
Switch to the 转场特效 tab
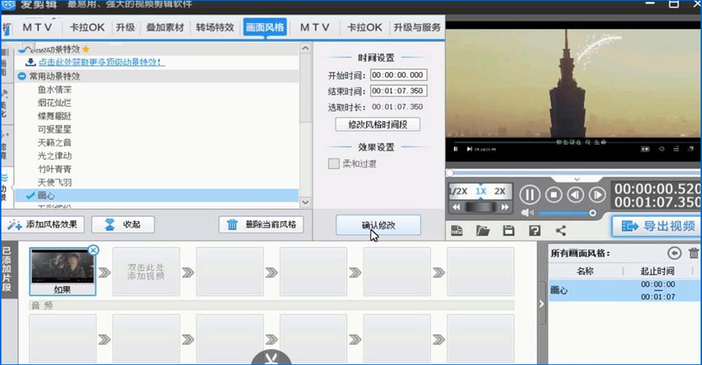pos(215,28)
